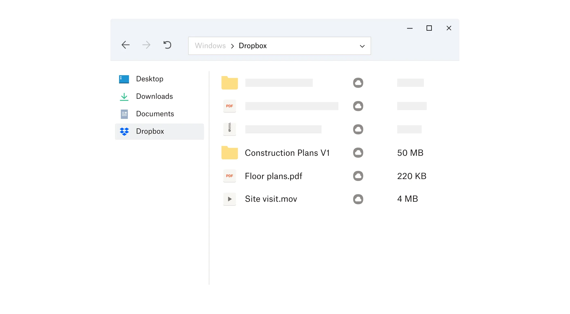Image resolution: width=570 pixels, height=314 pixels.
Task: Select Dropbox in the sidebar
Action: [159, 132]
